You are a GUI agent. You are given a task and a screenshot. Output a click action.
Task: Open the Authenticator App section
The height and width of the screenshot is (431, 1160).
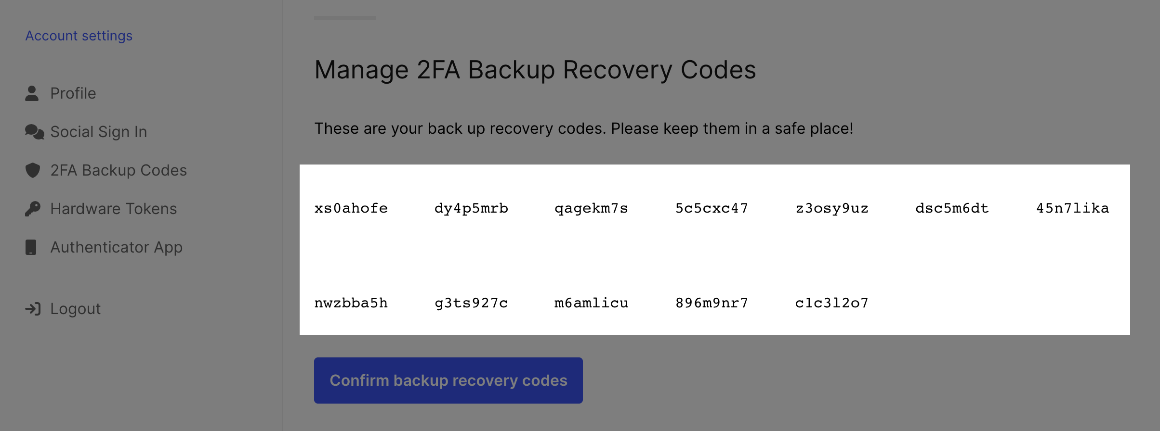(117, 247)
